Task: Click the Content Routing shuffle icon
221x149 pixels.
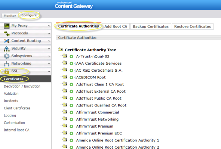Action: point(7,41)
